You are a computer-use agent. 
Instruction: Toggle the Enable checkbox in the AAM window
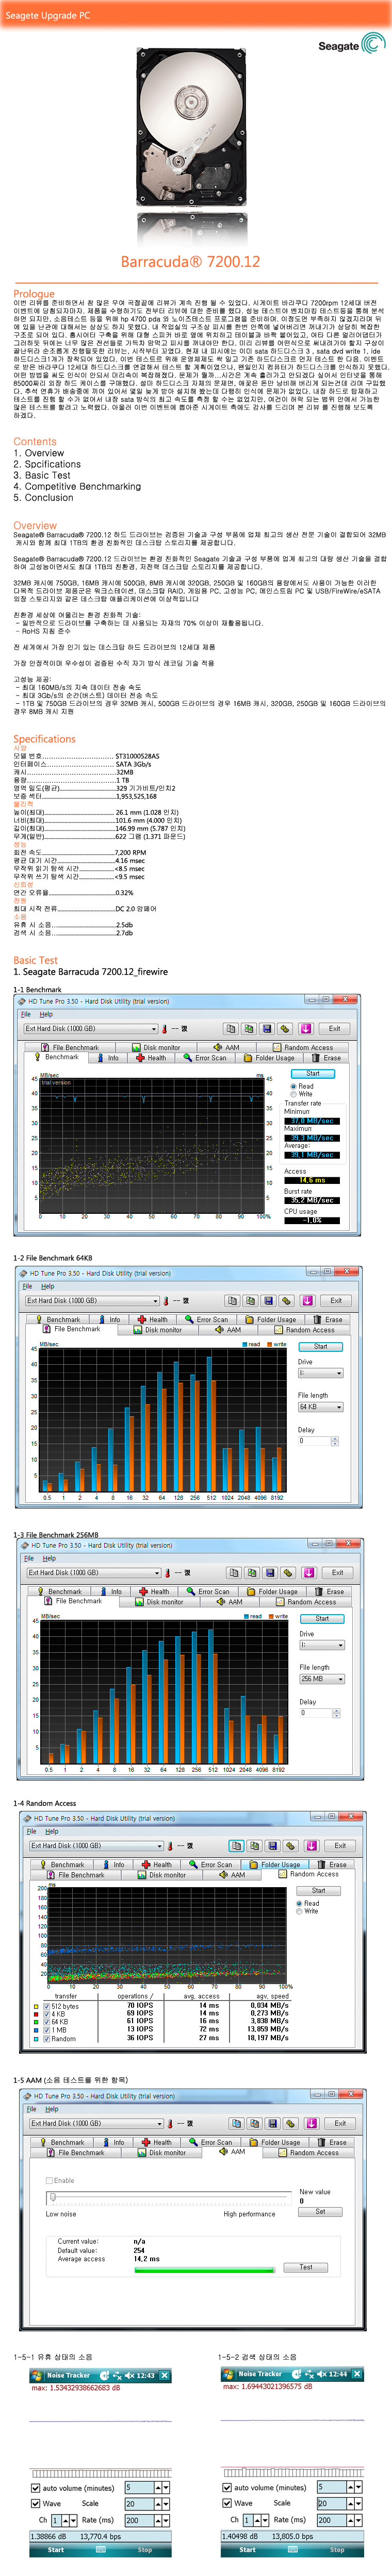[50, 2180]
